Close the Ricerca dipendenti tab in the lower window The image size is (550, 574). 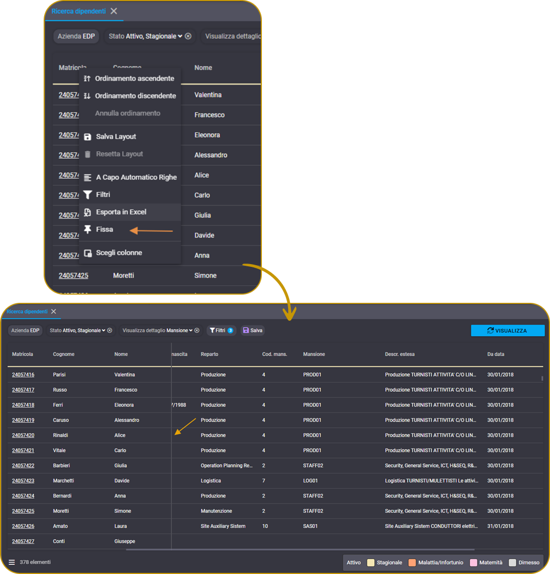[54, 312]
